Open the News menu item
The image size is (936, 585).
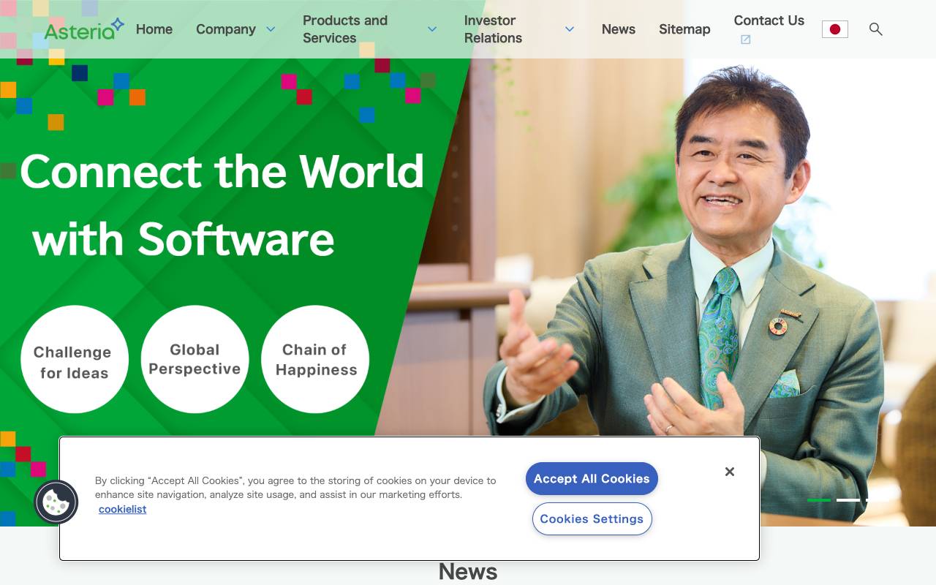[x=618, y=29]
